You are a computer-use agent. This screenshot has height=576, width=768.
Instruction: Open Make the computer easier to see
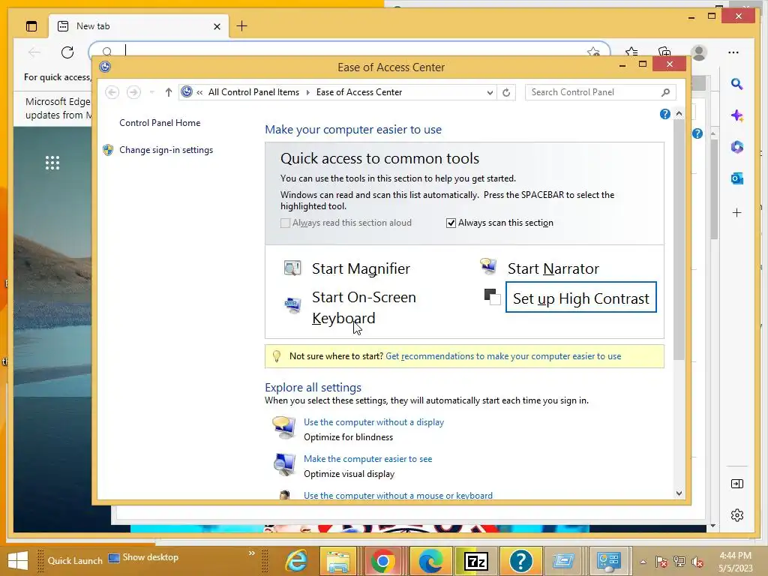coord(367,459)
